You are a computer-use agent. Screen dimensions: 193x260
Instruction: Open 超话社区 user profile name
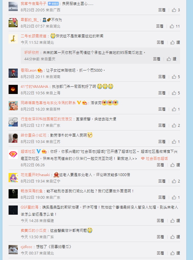pos(28,151)
